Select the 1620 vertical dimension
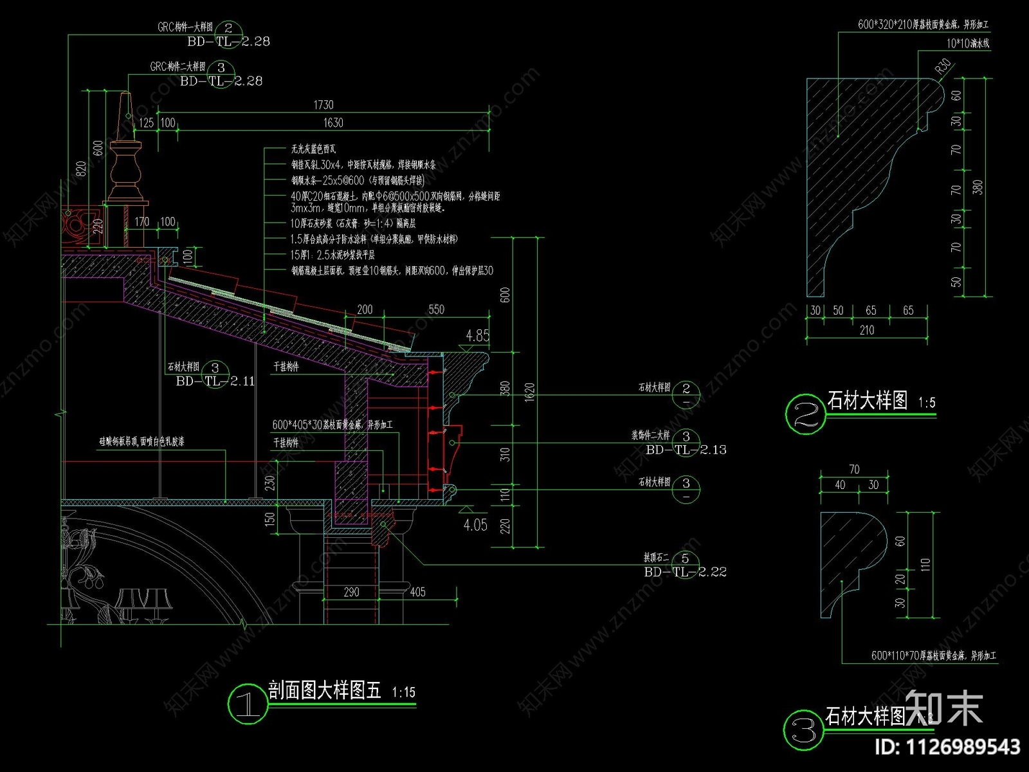1029x772 pixels. pos(530,393)
